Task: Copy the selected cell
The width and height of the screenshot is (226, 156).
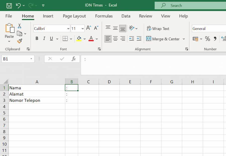Action: [x=19, y=33]
